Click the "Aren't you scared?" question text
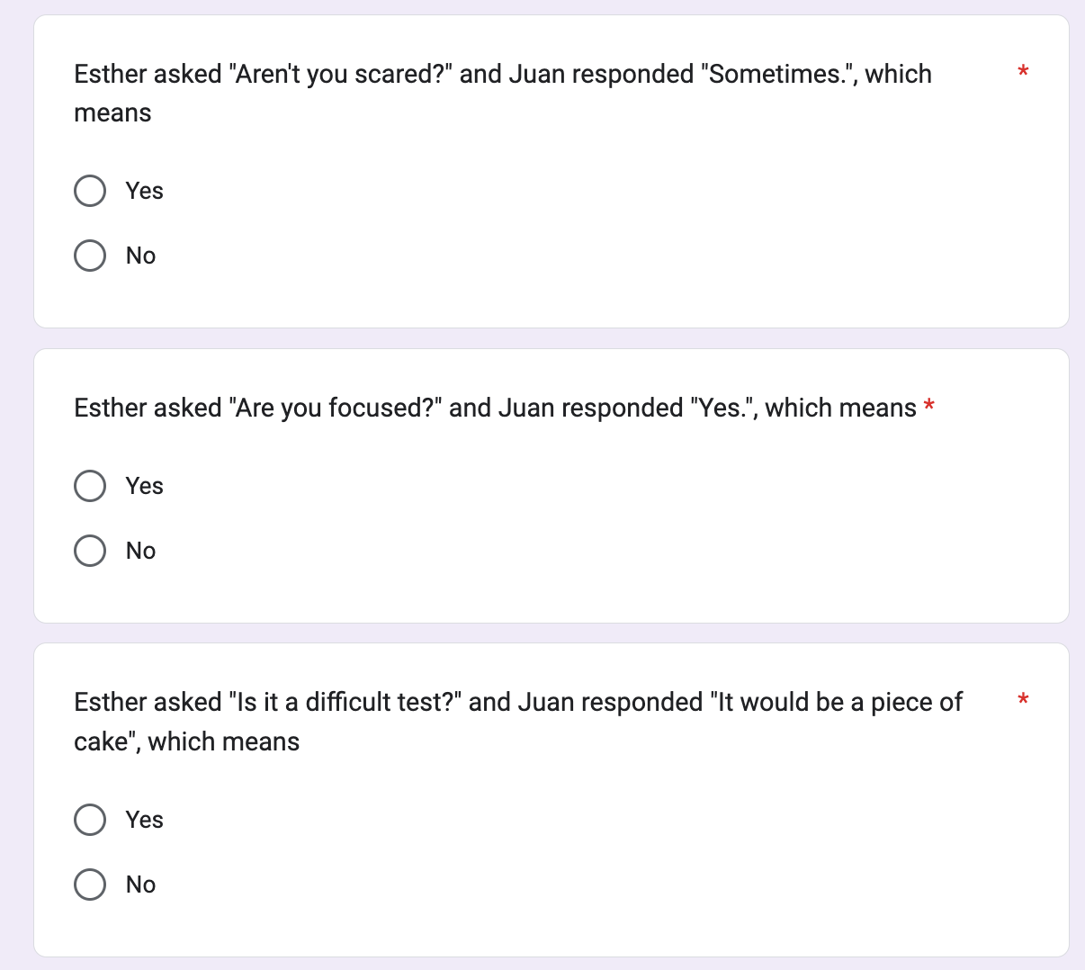Image resolution: width=1085 pixels, height=970 pixels. pyautogui.click(x=503, y=93)
